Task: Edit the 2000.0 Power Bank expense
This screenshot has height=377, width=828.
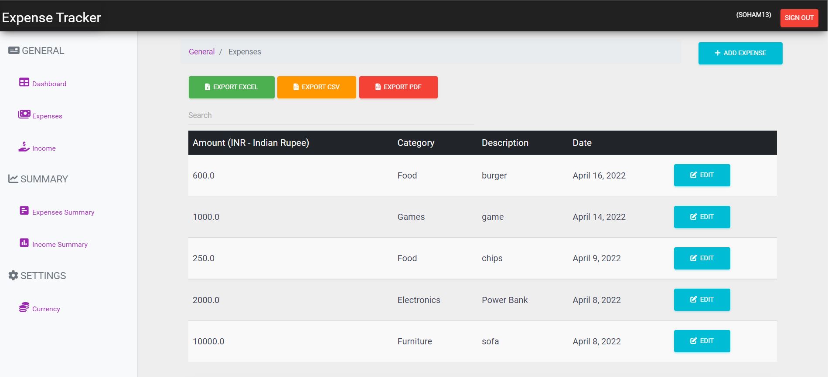Action: click(702, 300)
